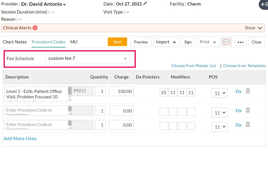Click the Charge input showing 100.00
Viewport: 268px width, 170px height.
[121, 91]
